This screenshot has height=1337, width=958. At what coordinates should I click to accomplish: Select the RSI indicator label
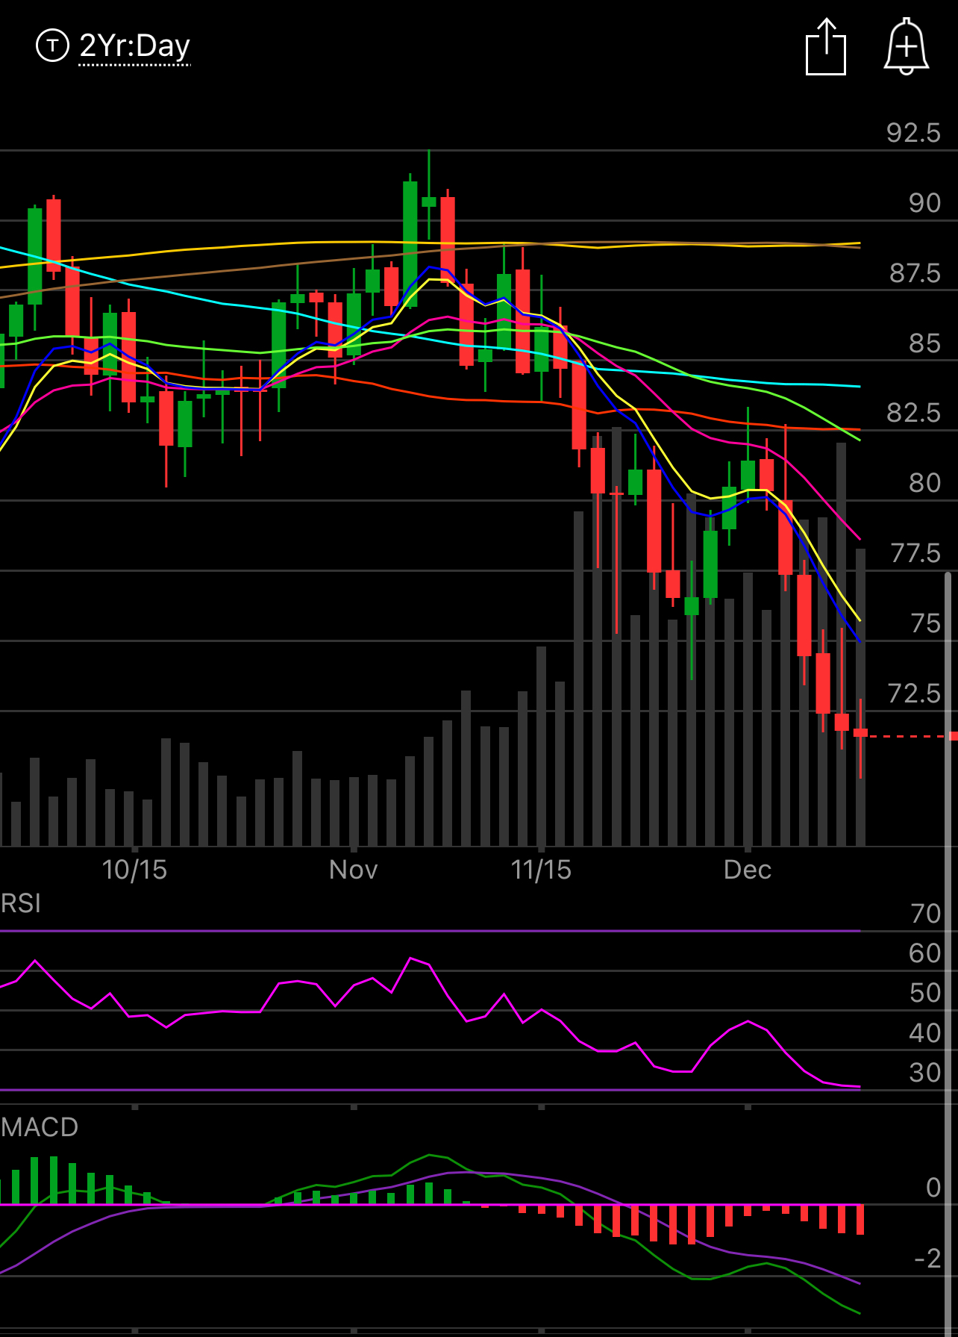[21, 903]
